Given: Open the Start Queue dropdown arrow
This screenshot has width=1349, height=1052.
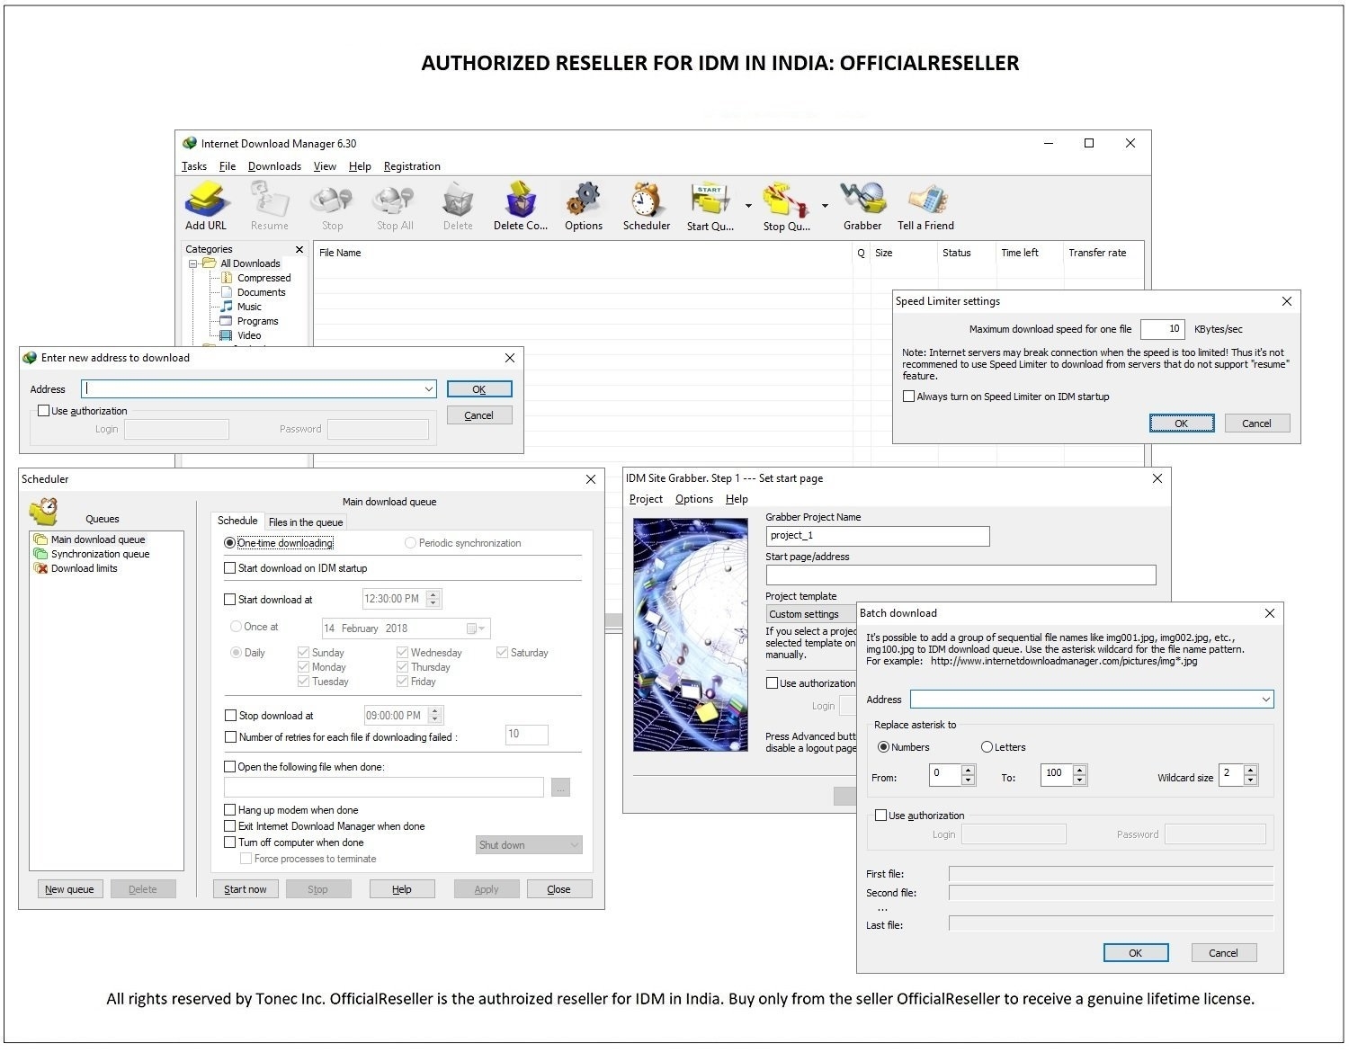Looking at the screenshot, I should [x=748, y=206].
